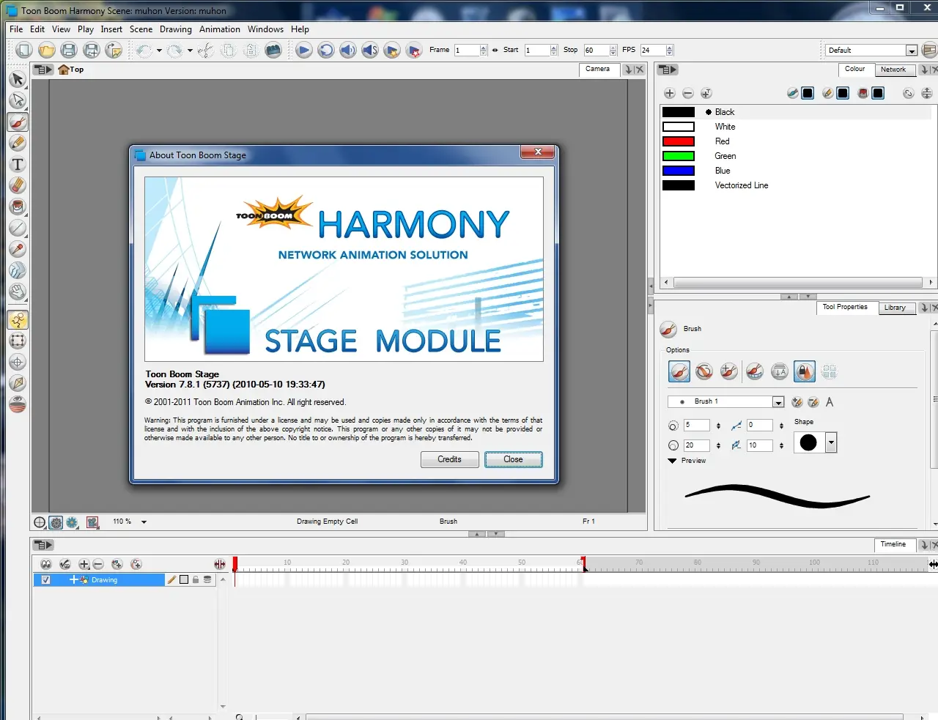The height and width of the screenshot is (720, 938).
Task: Select the Green colour swatch
Action: 679,156
